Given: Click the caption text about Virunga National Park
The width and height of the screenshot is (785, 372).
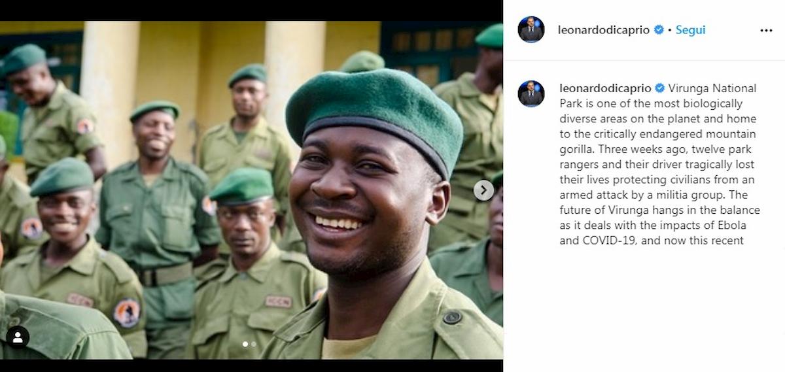Looking at the screenshot, I should click(658, 164).
